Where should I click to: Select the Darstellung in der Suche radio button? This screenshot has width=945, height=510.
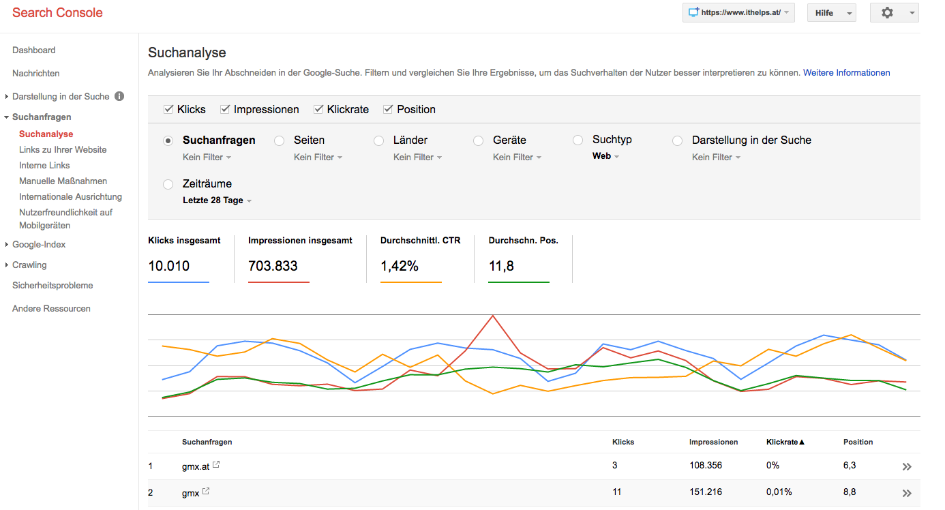click(677, 140)
